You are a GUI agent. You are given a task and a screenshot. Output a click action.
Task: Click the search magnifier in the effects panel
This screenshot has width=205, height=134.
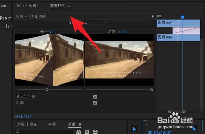point(17,132)
